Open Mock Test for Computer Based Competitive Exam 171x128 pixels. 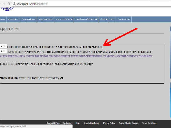tap(32, 78)
